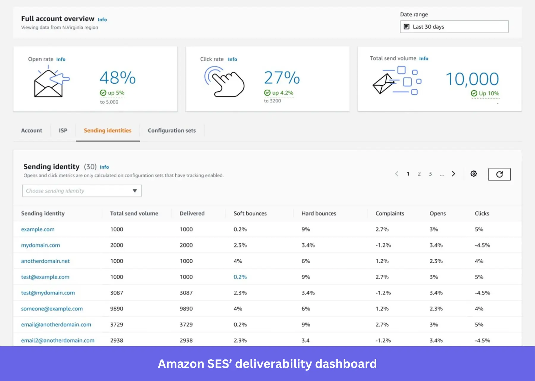Click the Opens column header
This screenshot has height=381, width=535.
pyautogui.click(x=438, y=213)
